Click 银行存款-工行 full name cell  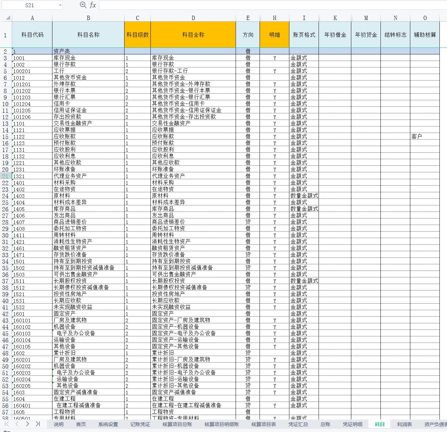coord(193,71)
